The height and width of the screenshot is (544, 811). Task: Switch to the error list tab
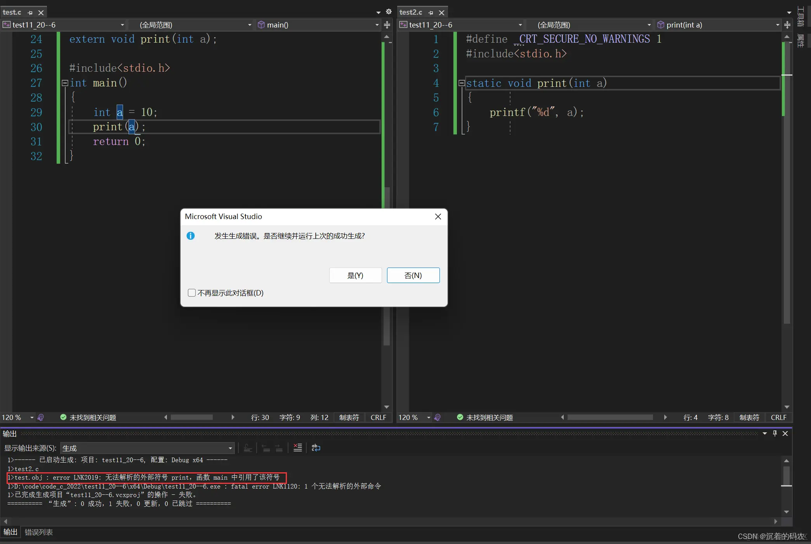[38, 532]
